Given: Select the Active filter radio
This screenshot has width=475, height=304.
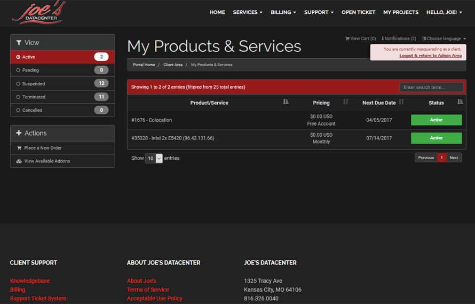Looking at the screenshot, I should (18, 57).
